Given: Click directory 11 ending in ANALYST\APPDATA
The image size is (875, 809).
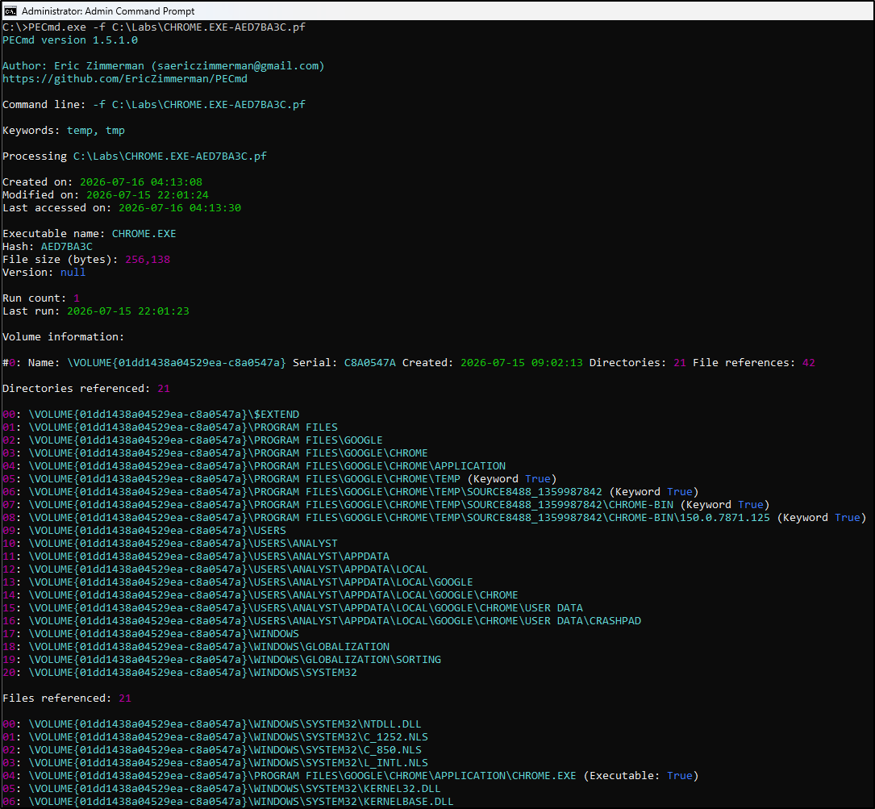Looking at the screenshot, I should (196, 556).
